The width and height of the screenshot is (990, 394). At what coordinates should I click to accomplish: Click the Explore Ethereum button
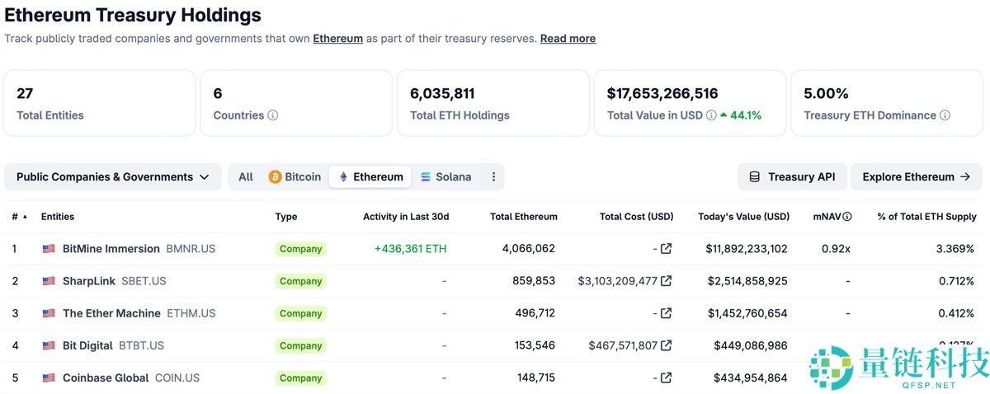(x=917, y=176)
